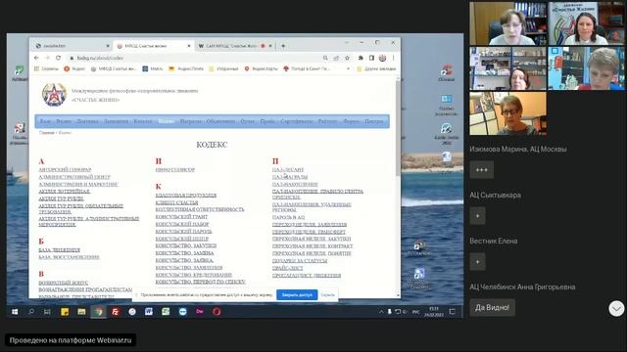Open Word on the taskbar
The width and height of the screenshot is (627, 352).
point(149,312)
